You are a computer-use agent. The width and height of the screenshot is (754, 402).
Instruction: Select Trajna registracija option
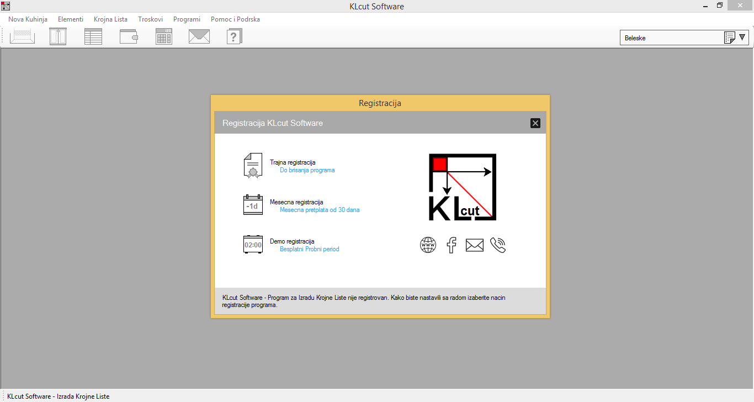tap(293, 162)
